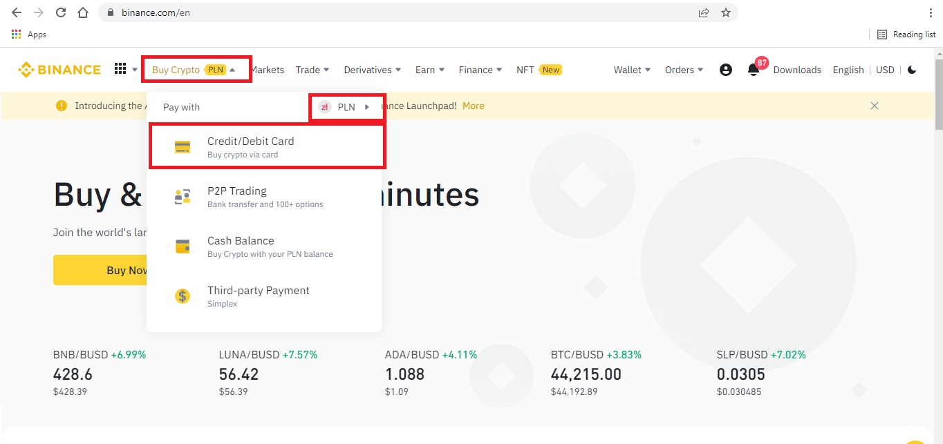Click the notification count badge 87
The image size is (943, 444).
click(762, 62)
